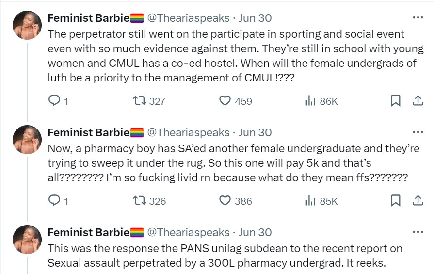Open the more menu on the second tweet

418,132
